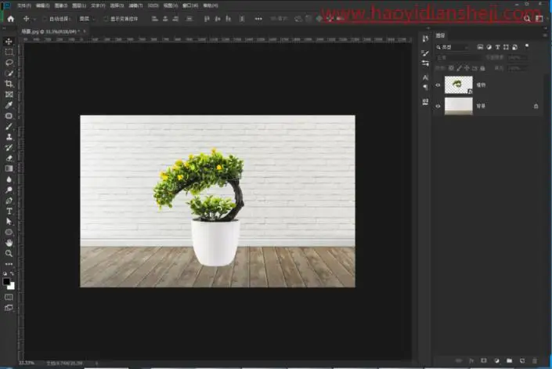Select the Gradient tool
This screenshot has width=552, height=369.
9,168
